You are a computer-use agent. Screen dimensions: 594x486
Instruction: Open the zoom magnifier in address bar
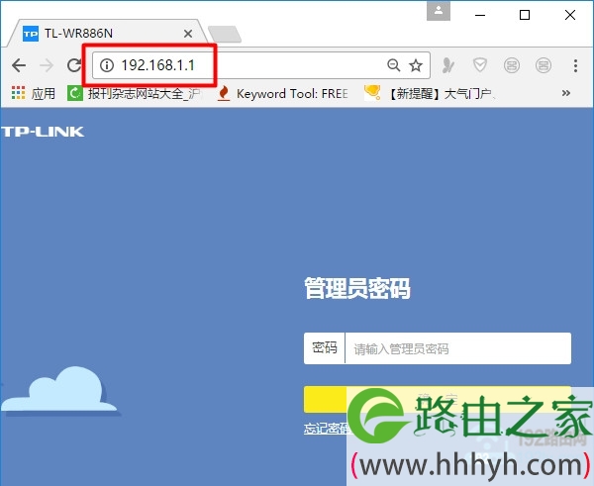pyautogui.click(x=394, y=65)
